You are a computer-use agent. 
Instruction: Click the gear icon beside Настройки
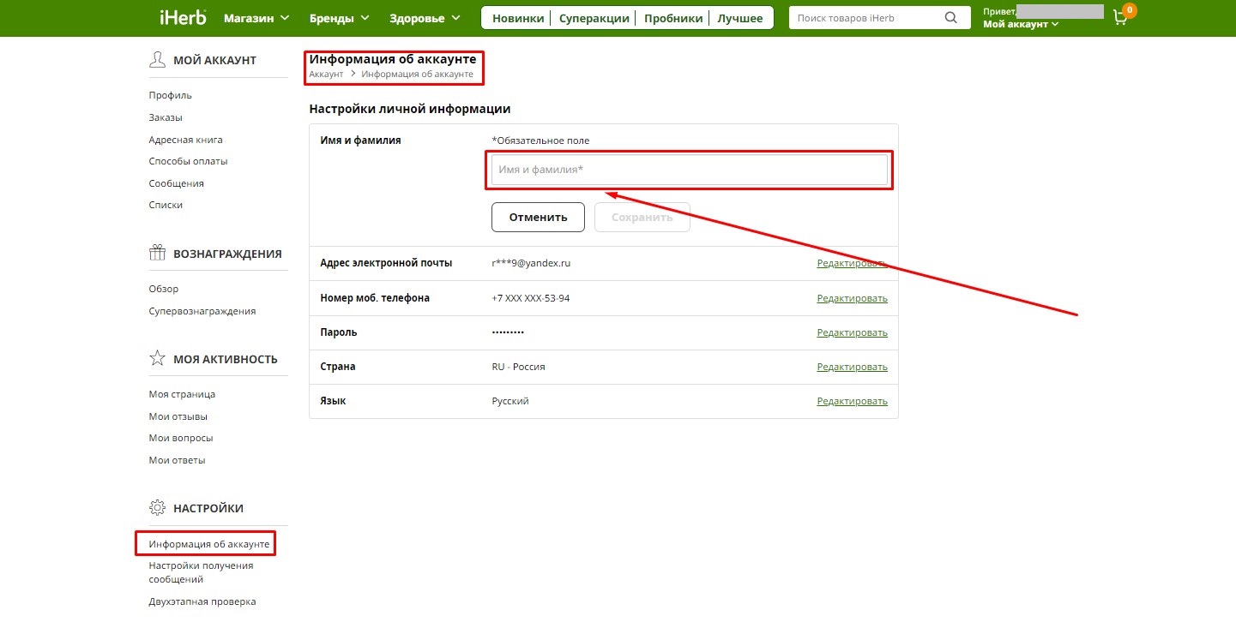[157, 507]
